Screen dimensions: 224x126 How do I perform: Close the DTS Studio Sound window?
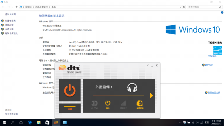click(x=156, y=65)
